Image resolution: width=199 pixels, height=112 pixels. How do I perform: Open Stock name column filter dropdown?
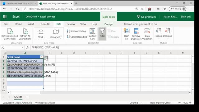42,57
